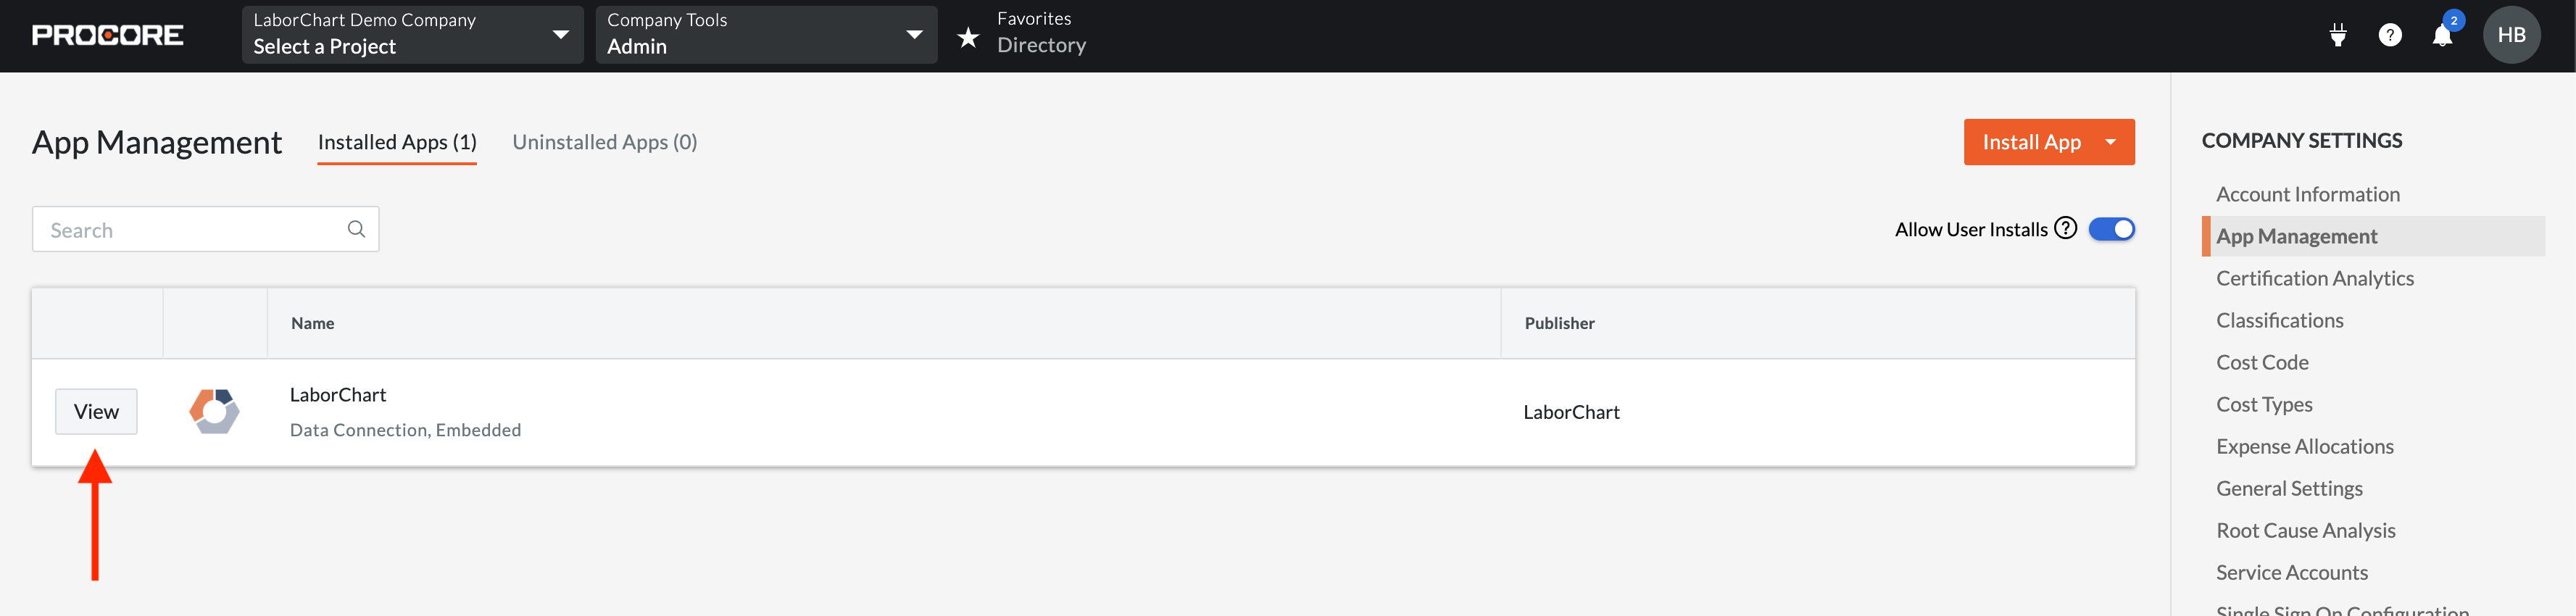Image resolution: width=2576 pixels, height=616 pixels.
Task: Expand the Select a Project dropdown
Action: (412, 35)
